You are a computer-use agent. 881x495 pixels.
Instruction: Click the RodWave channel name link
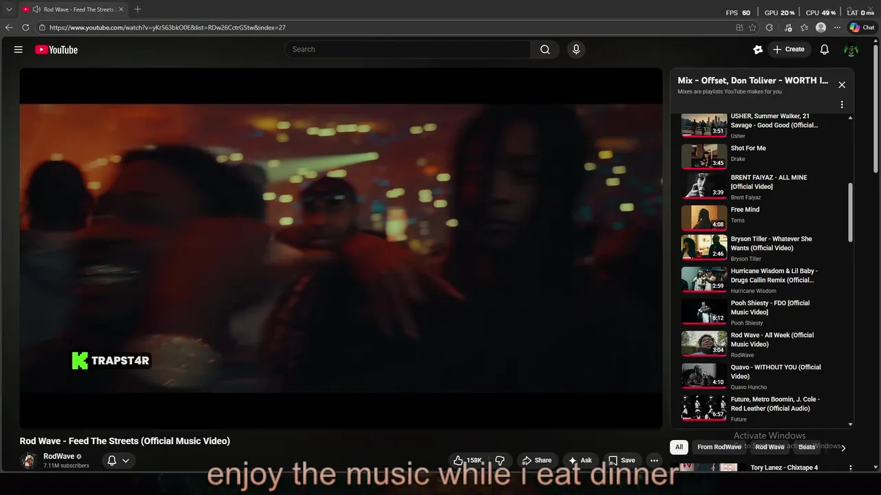click(59, 456)
